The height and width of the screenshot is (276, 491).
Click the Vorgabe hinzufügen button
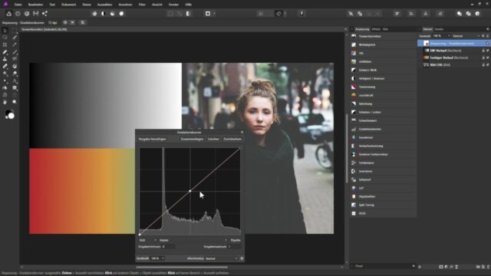pos(152,139)
